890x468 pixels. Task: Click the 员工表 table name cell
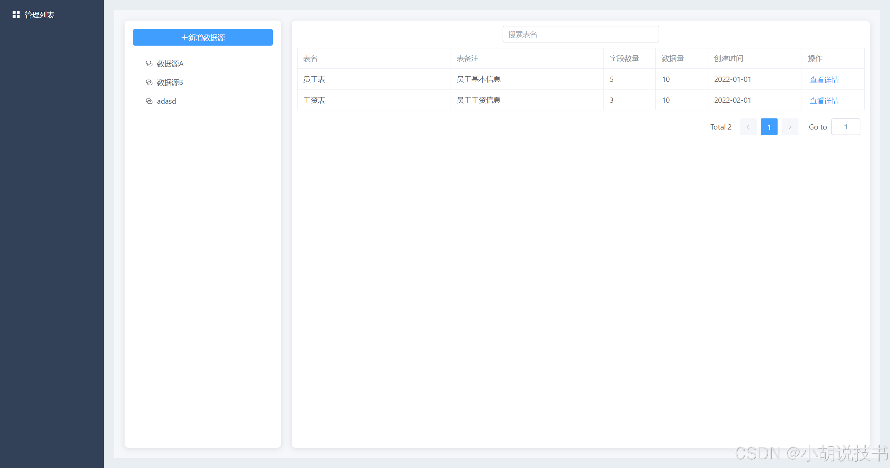(314, 79)
